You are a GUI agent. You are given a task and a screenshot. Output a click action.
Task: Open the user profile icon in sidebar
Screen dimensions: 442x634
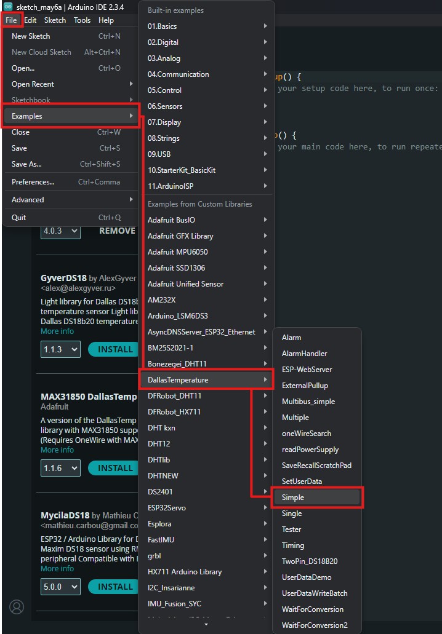click(x=17, y=606)
